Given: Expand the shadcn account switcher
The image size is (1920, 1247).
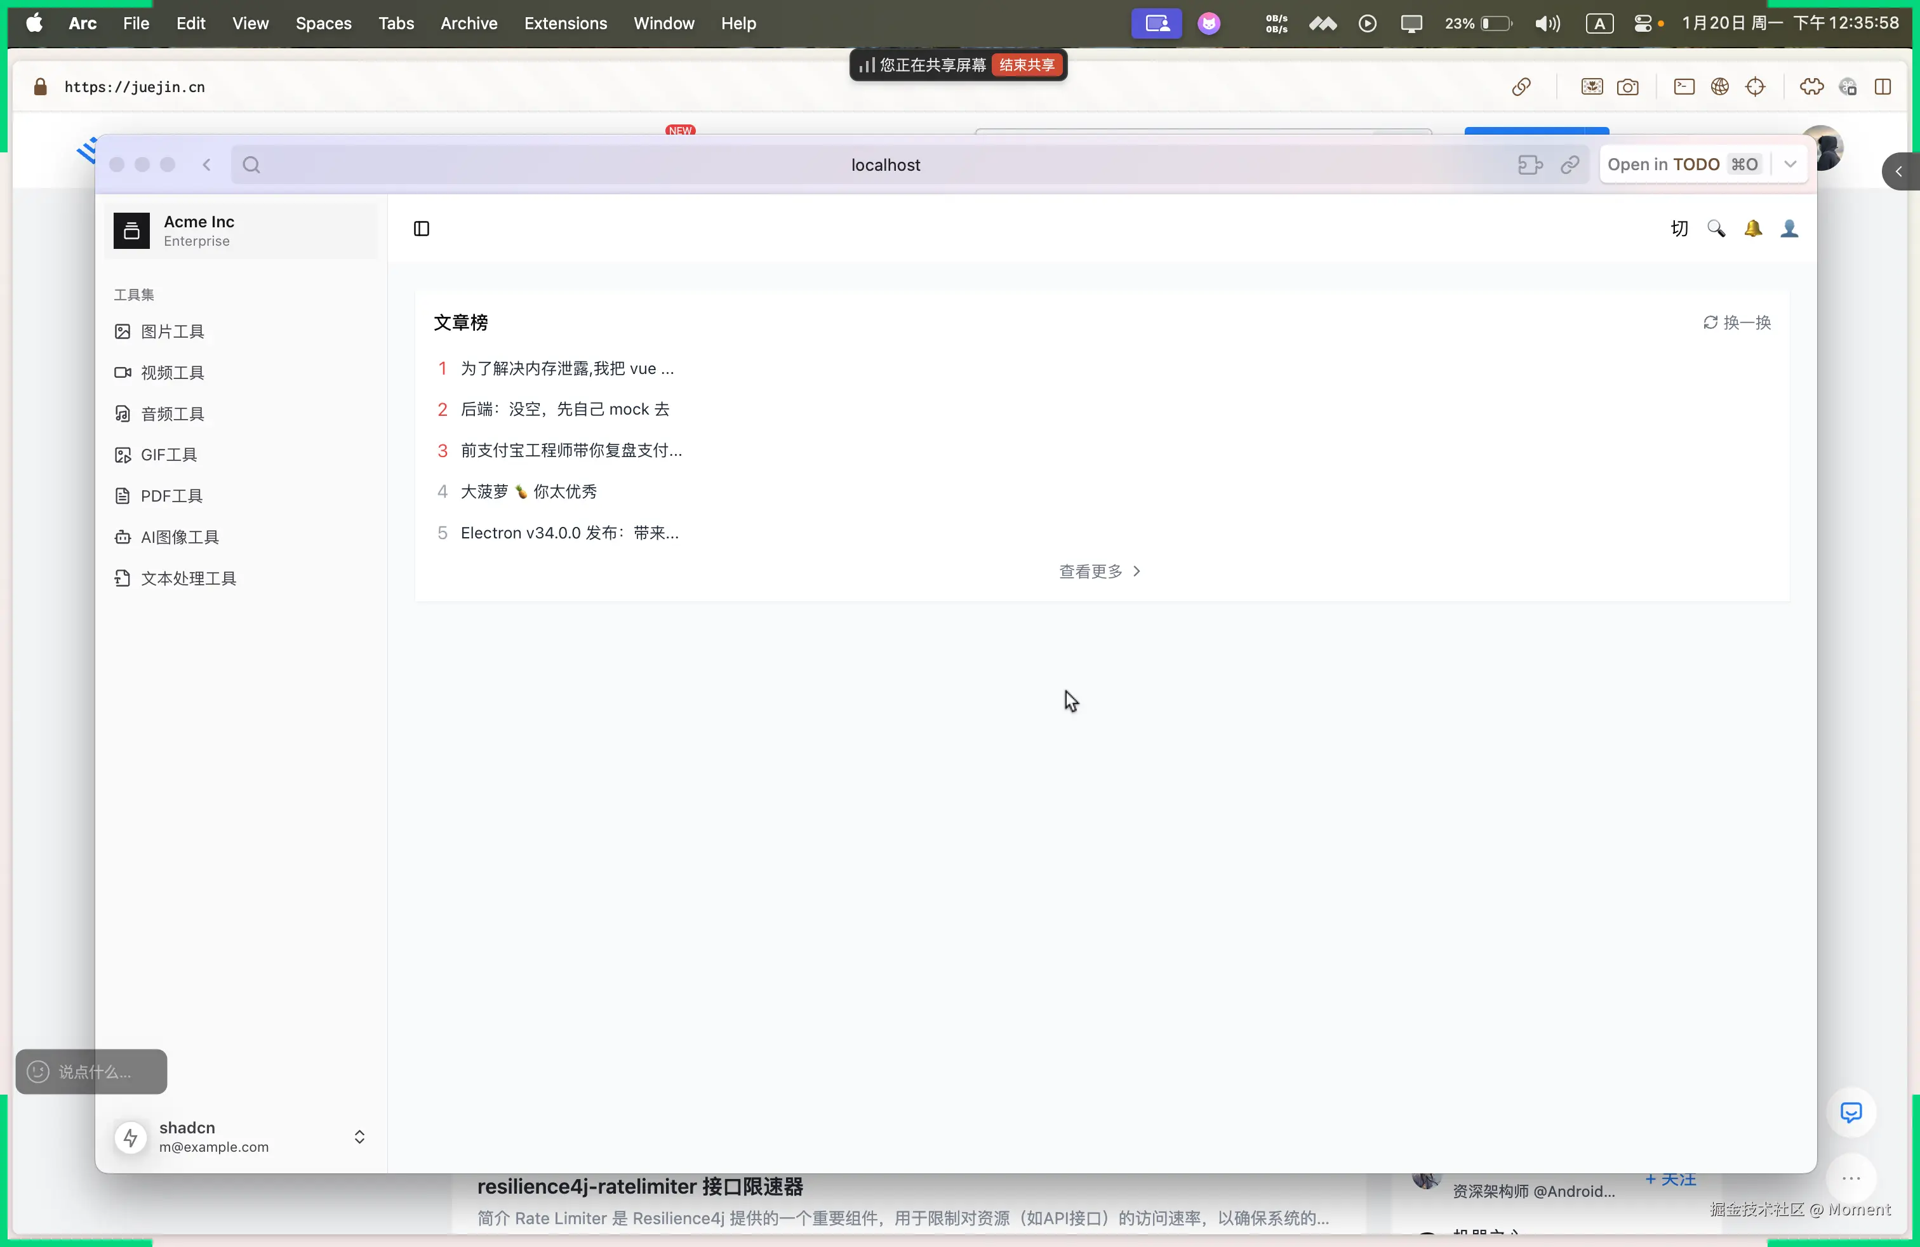Looking at the screenshot, I should [359, 1137].
